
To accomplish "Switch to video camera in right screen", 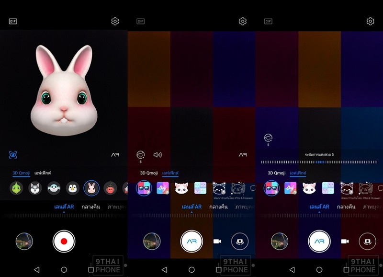I will [x=345, y=242].
